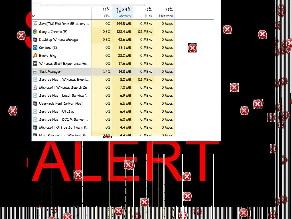Select Service Host: DCOM Server process name
Screen dimensions: 292x219
[64, 119]
